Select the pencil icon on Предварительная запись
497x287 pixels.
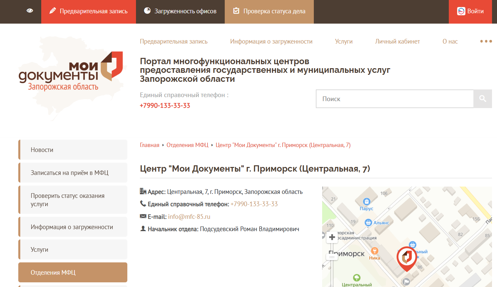click(53, 11)
